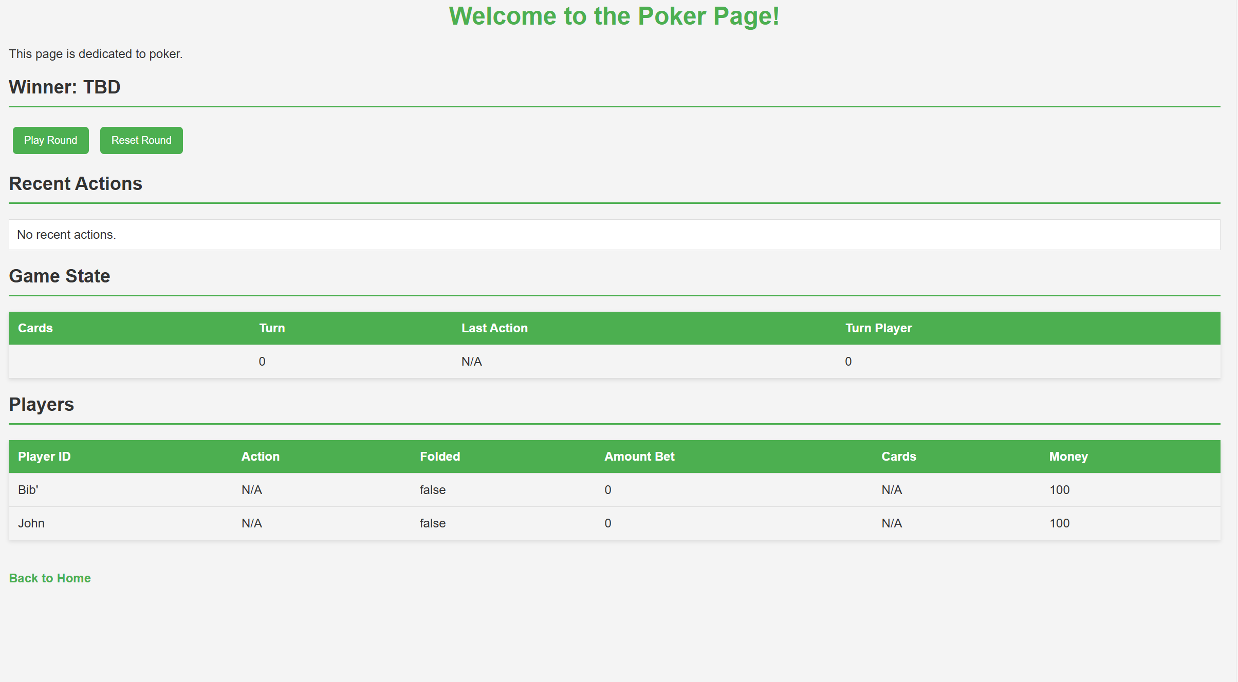This screenshot has height=682, width=1238.
Task: Click the Last Action N/A cell
Action: point(471,362)
